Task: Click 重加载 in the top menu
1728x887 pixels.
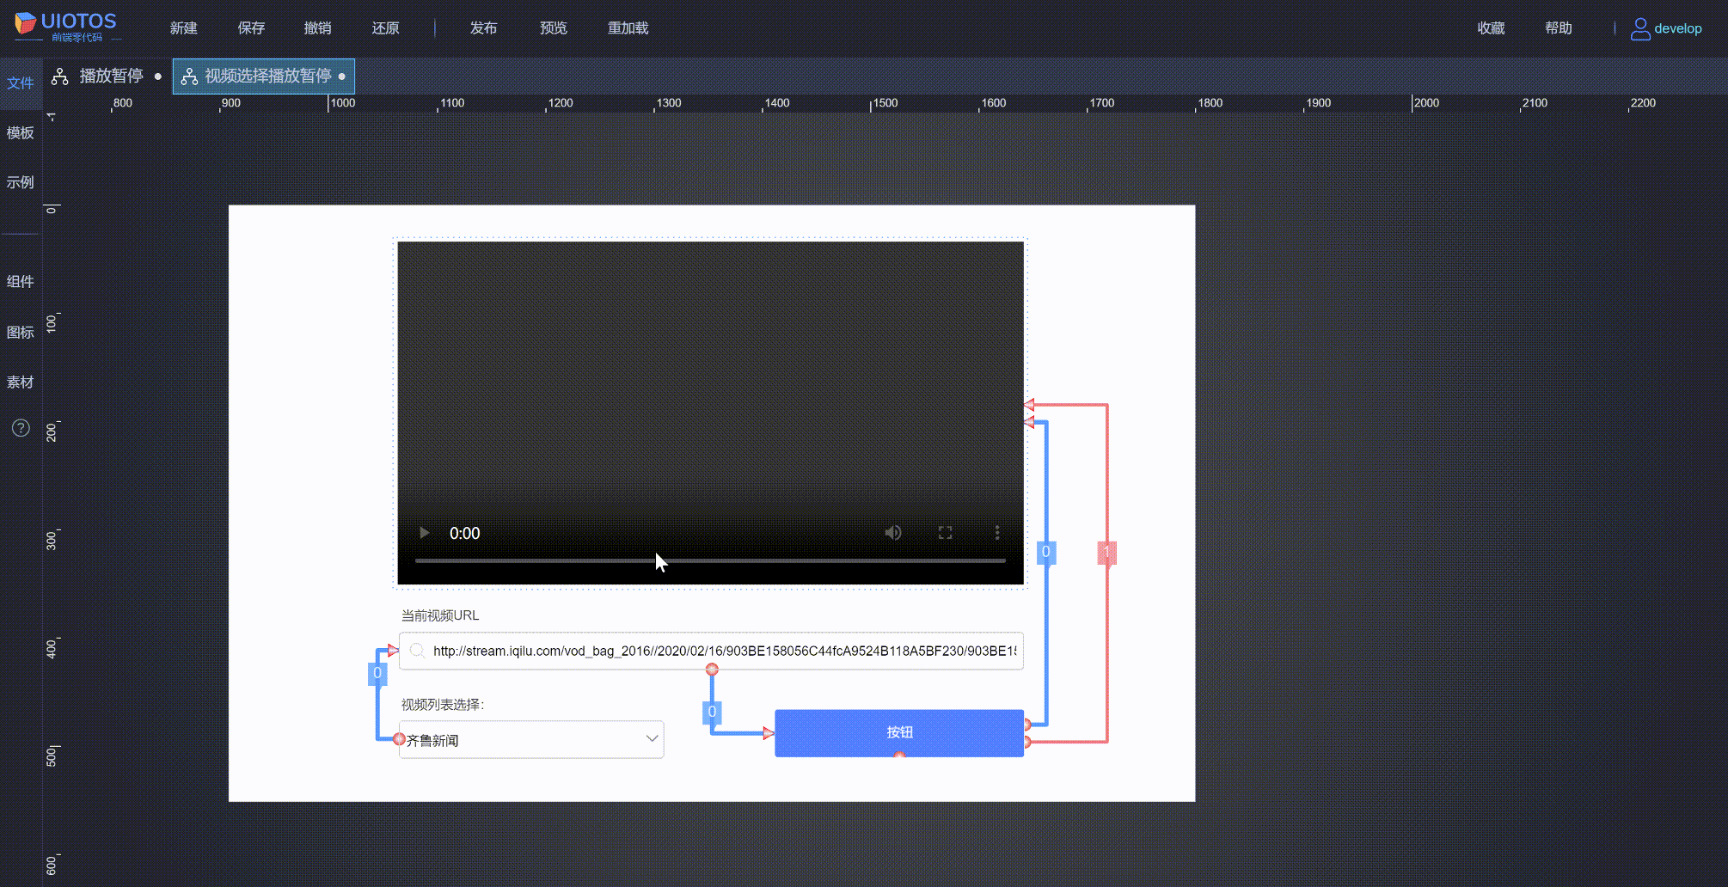Action: pos(628,28)
